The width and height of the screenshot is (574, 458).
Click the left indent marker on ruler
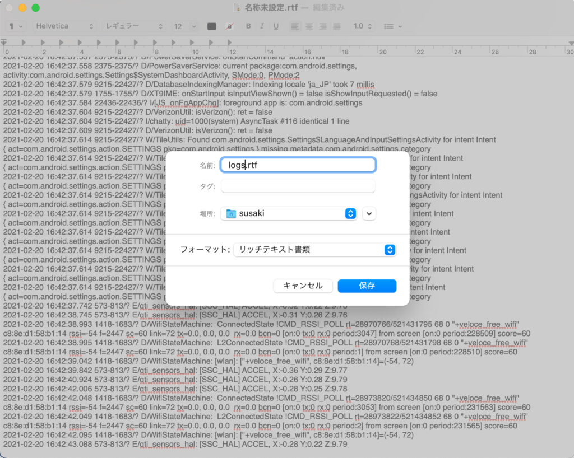tap(4, 42)
